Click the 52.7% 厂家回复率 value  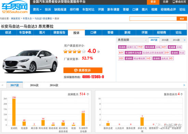pos(88,58)
